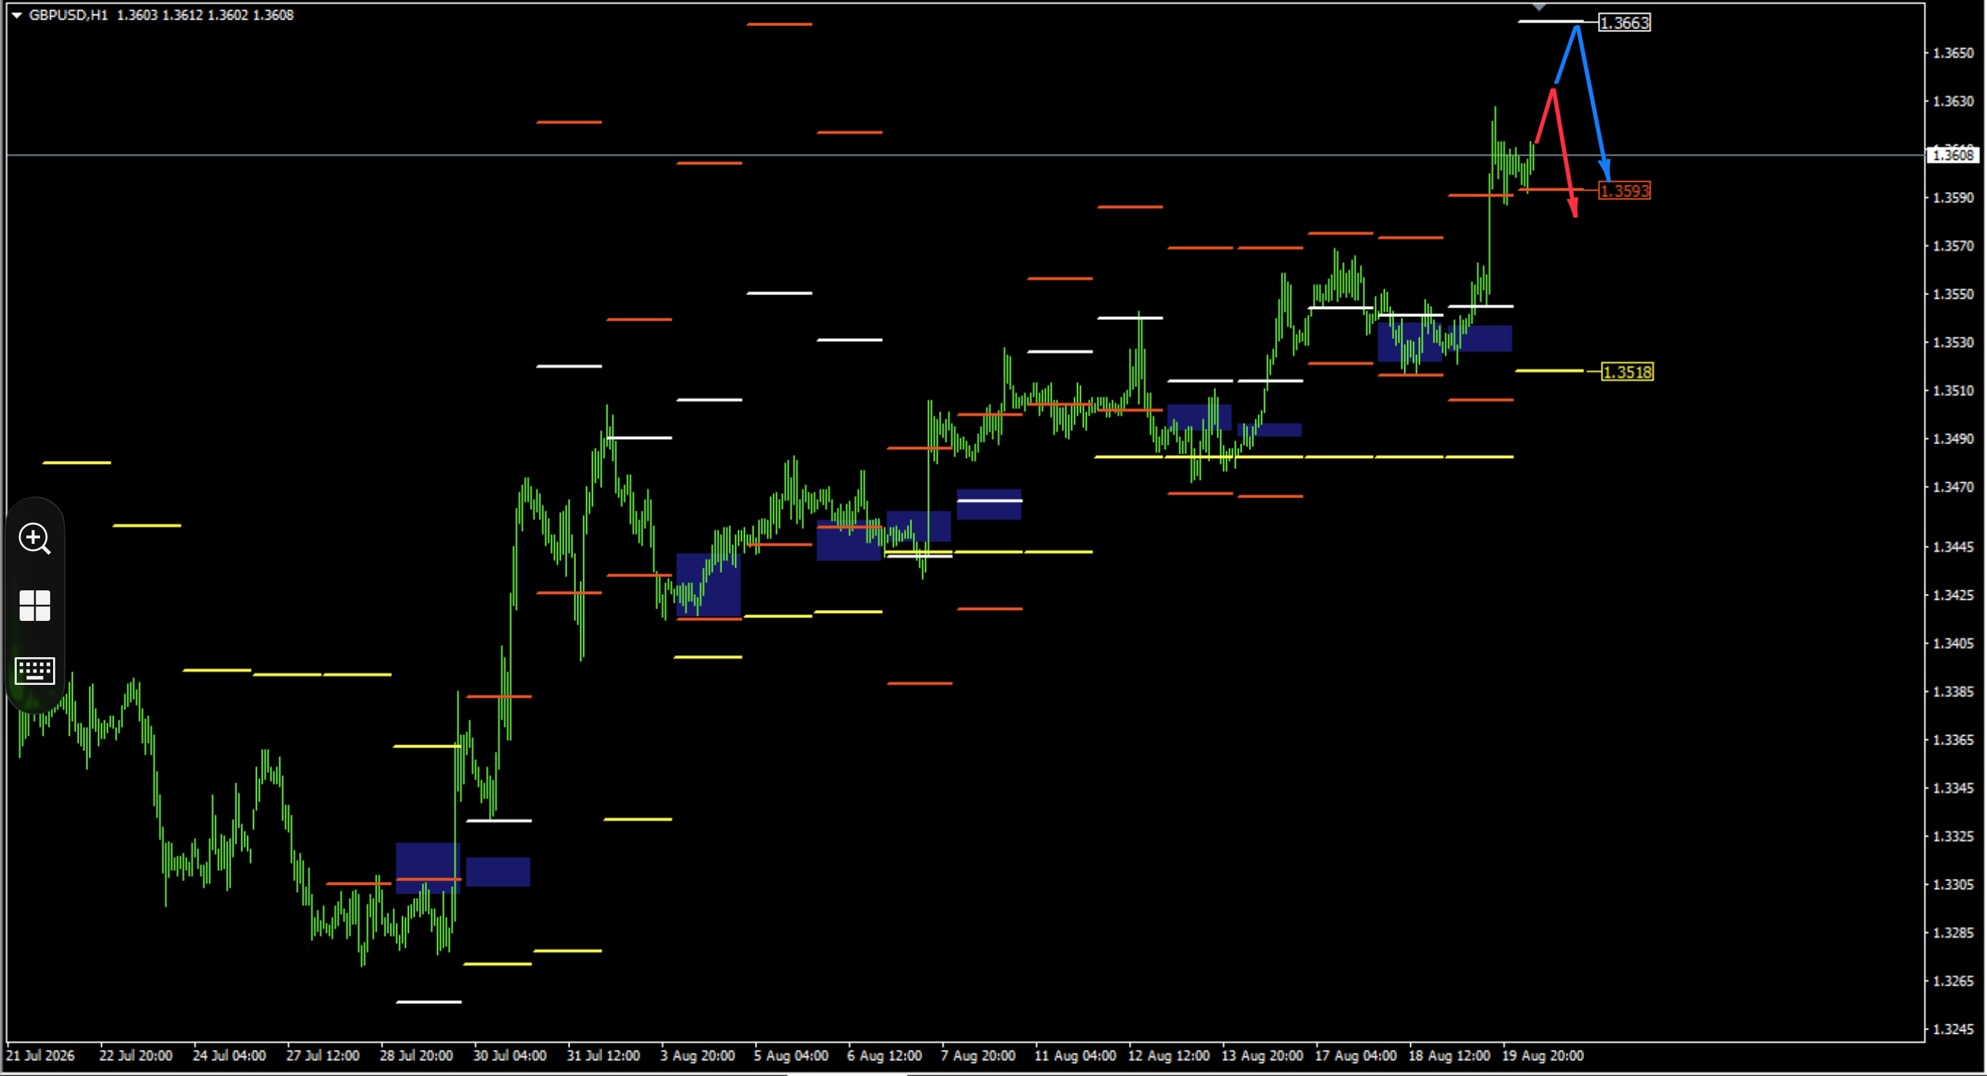Expand the GBPUSD,H1 chart title dropdown arrow
Screen dimensions: 1987x1076
pyautogui.click(x=16, y=15)
